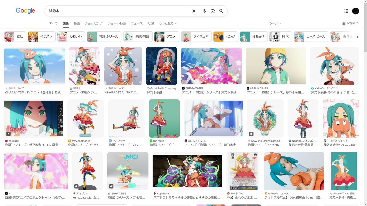Open the アマゾン figure thumbnail
The width and height of the screenshot is (367, 206).
[87, 171]
